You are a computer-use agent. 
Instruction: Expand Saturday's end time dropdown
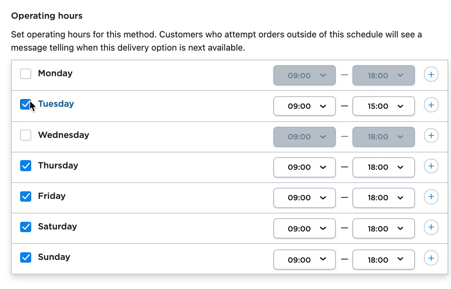383,228
